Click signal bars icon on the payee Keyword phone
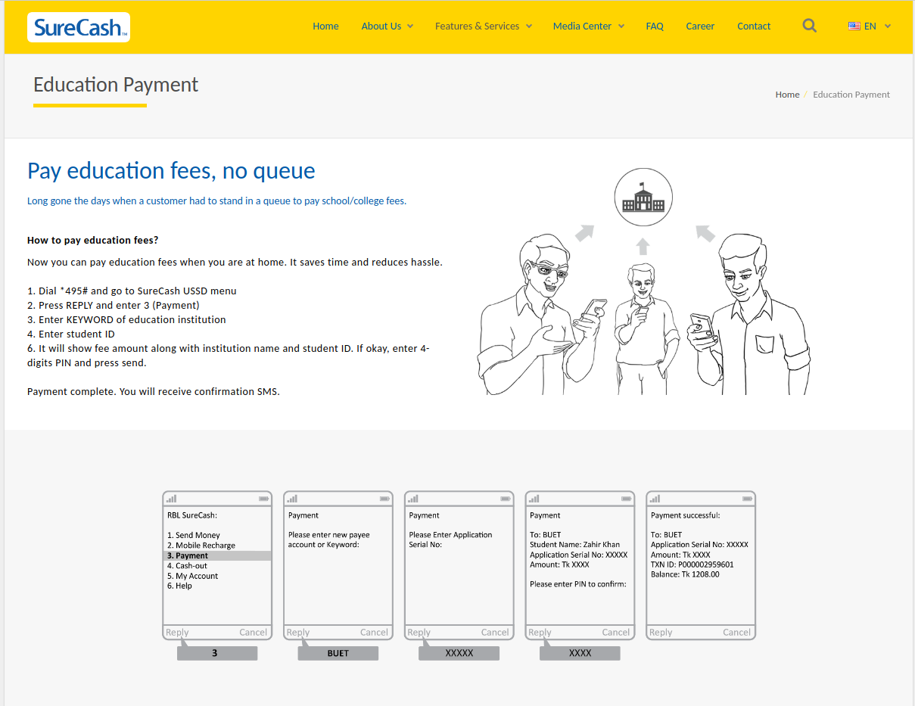The image size is (915, 706). coord(293,499)
